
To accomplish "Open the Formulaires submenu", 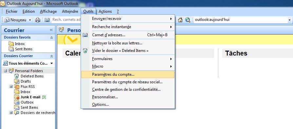I will coord(128,59).
